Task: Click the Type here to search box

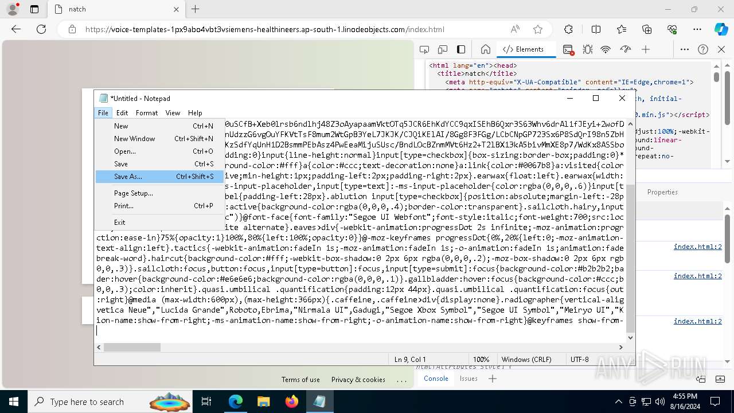Action: (x=110, y=402)
